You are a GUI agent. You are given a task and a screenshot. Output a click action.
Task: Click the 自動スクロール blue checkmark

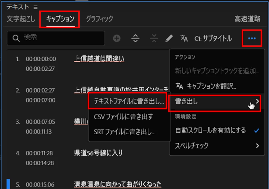[x=257, y=130]
